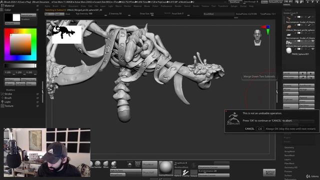
Task: Enable Always OK skip-note option
Action: [290, 129]
